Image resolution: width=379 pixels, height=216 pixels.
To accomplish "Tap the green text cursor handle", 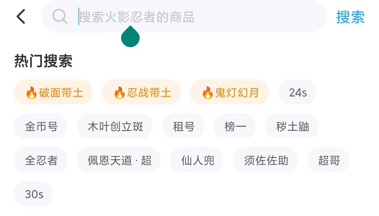I will 130,37.
